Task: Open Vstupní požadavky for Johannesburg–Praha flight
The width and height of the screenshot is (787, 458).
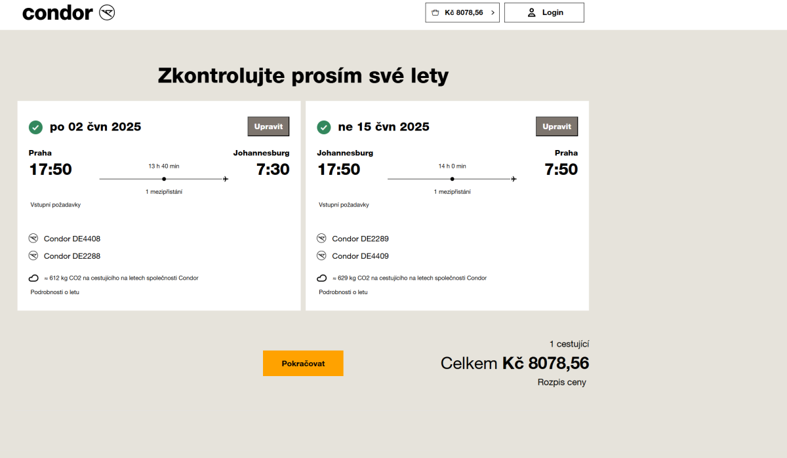Action: [344, 205]
